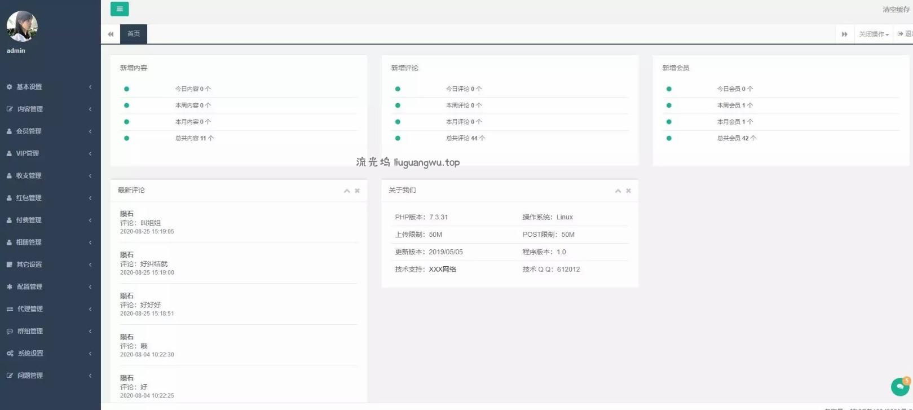Click the chat bubble icon with badge

(900, 387)
